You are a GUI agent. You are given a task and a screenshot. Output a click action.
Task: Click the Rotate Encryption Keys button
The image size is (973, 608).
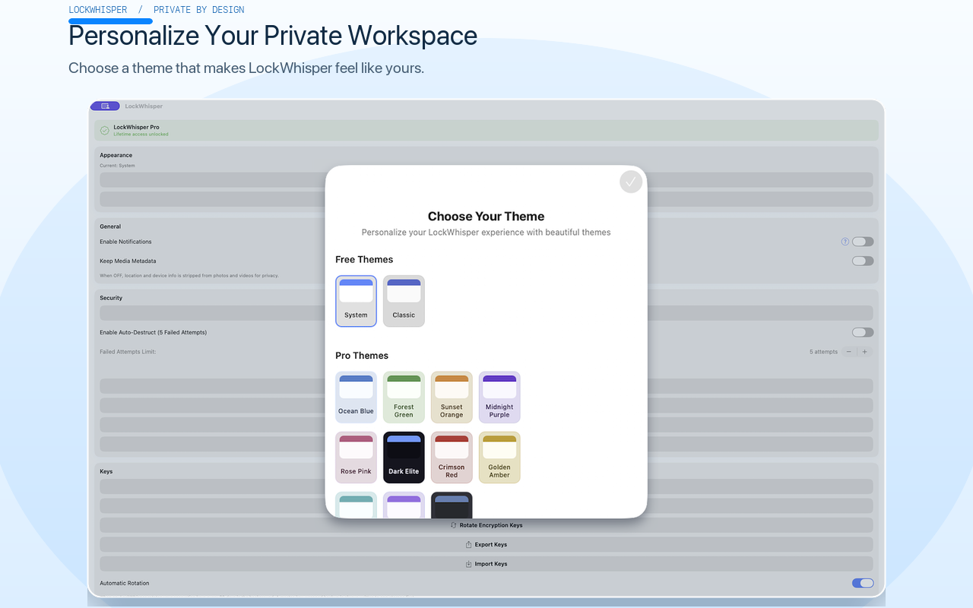click(x=486, y=525)
